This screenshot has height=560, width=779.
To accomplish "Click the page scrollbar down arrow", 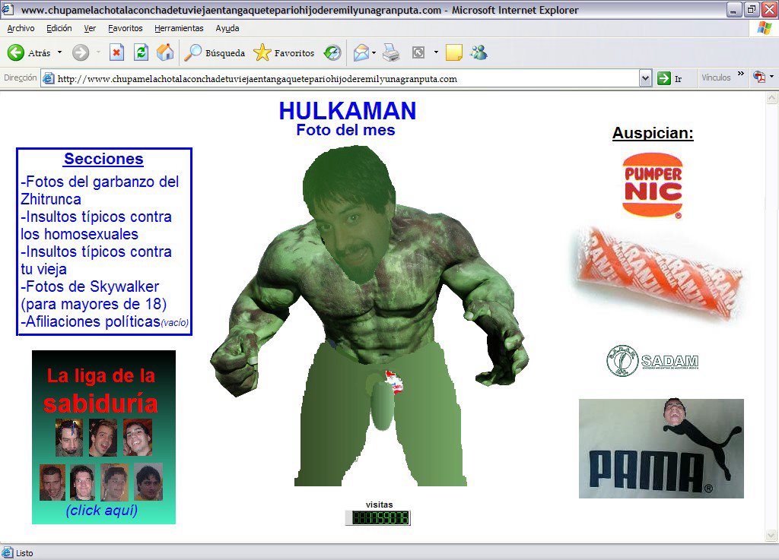I will 771,535.
